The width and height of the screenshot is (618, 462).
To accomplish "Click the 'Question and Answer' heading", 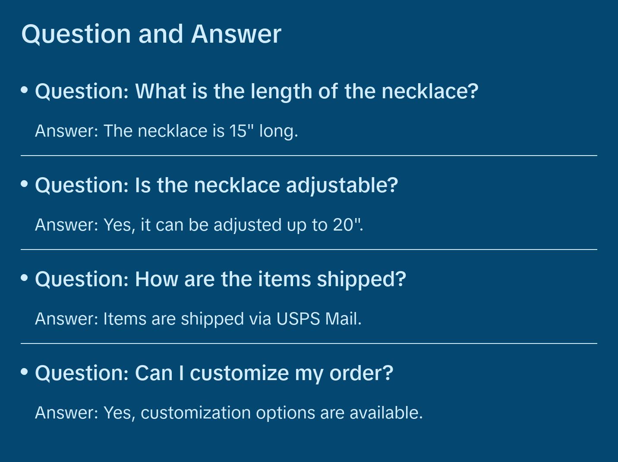I will point(151,34).
